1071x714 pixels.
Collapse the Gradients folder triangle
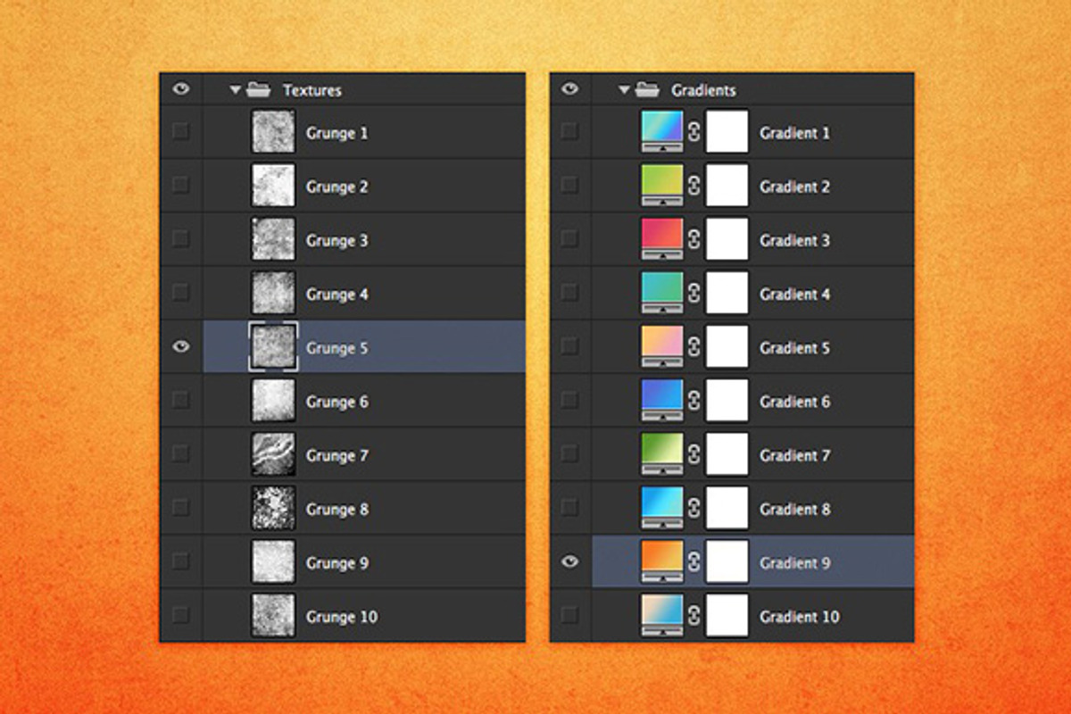(x=625, y=90)
